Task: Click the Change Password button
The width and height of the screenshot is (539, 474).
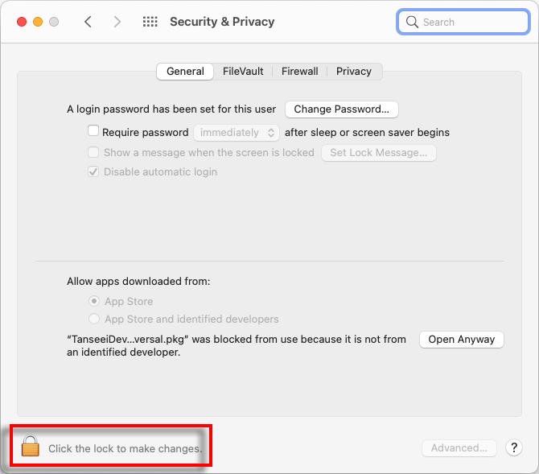Action: 342,109
